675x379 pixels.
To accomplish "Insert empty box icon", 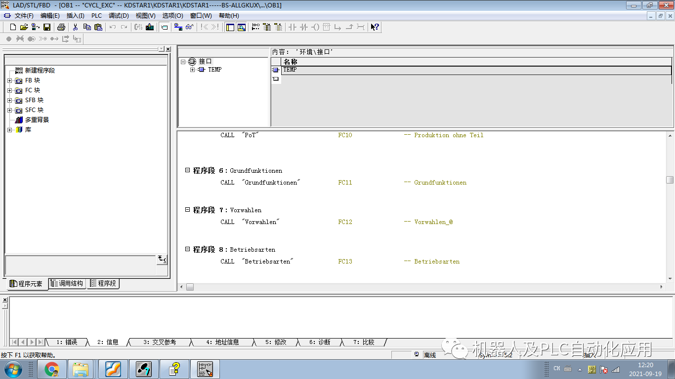I will pyautogui.click(x=326, y=27).
